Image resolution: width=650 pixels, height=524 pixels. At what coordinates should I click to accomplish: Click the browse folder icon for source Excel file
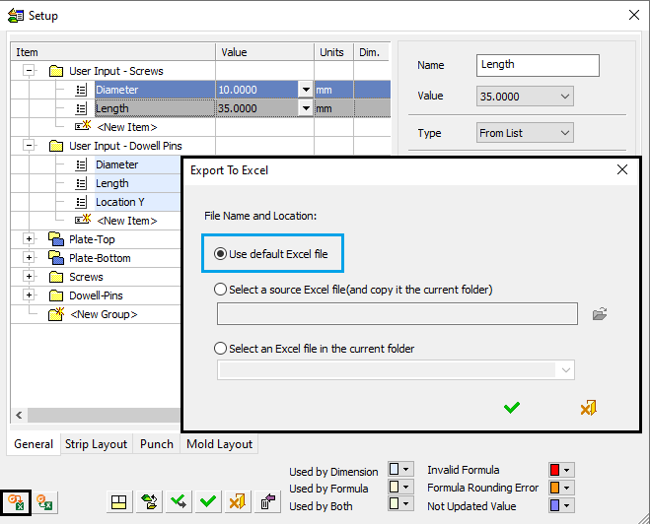(600, 314)
